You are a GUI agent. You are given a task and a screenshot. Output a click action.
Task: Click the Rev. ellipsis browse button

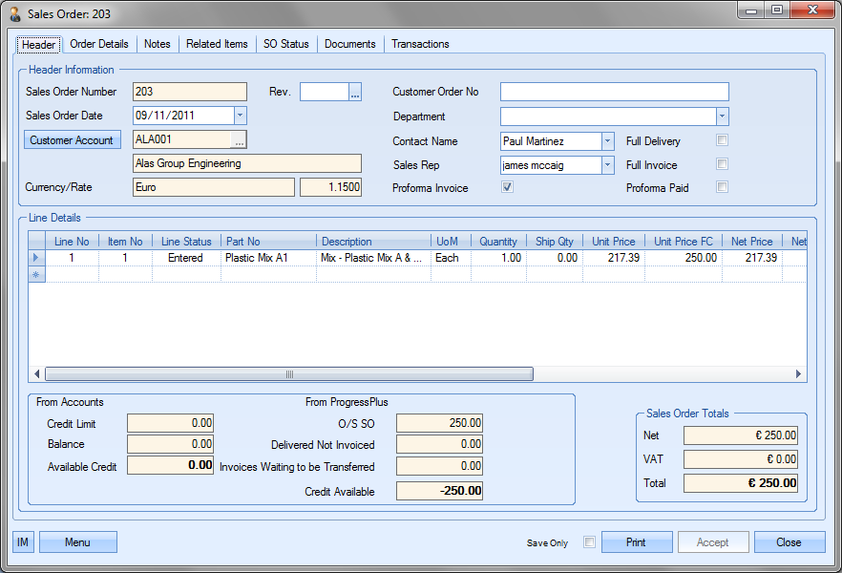tap(355, 93)
